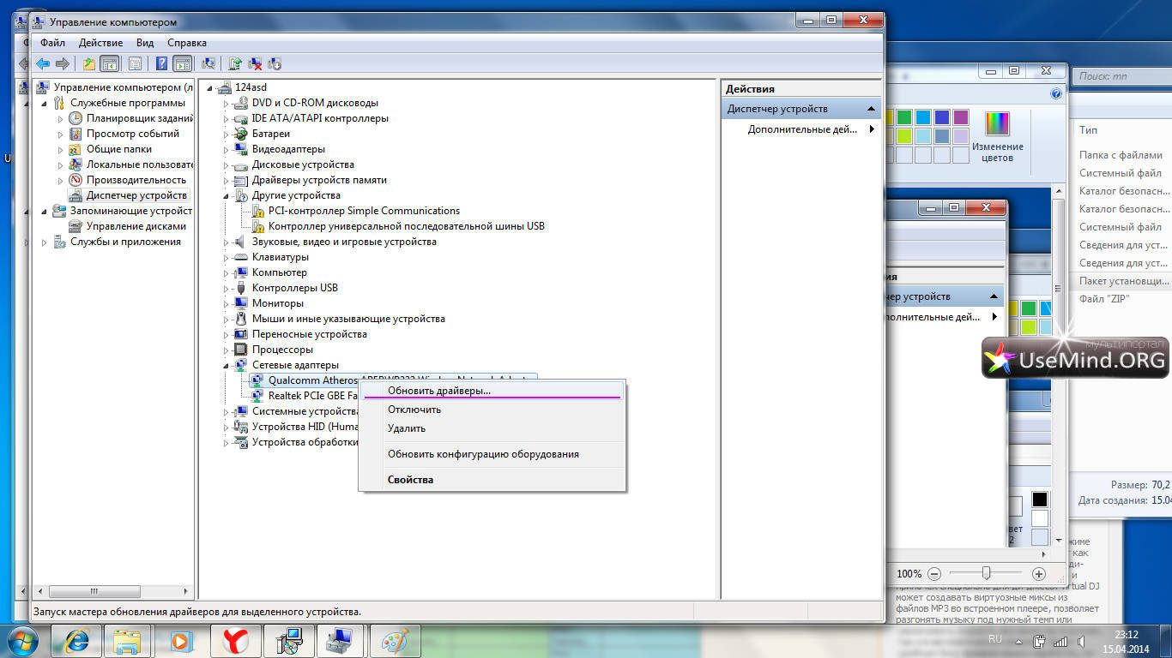Screen dimensions: 1172x658
Task: Select root computer node 124asd
Action: (x=251, y=87)
